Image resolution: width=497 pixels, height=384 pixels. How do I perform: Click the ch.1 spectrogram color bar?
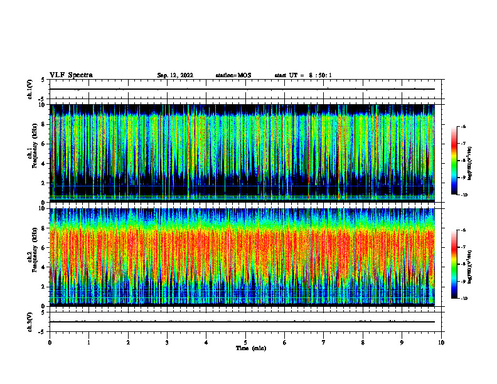(x=454, y=161)
